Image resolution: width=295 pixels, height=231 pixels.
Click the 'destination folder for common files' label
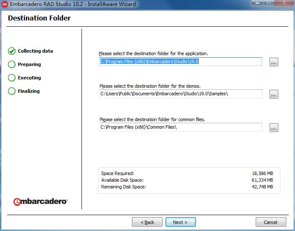pyautogui.click(x=152, y=119)
